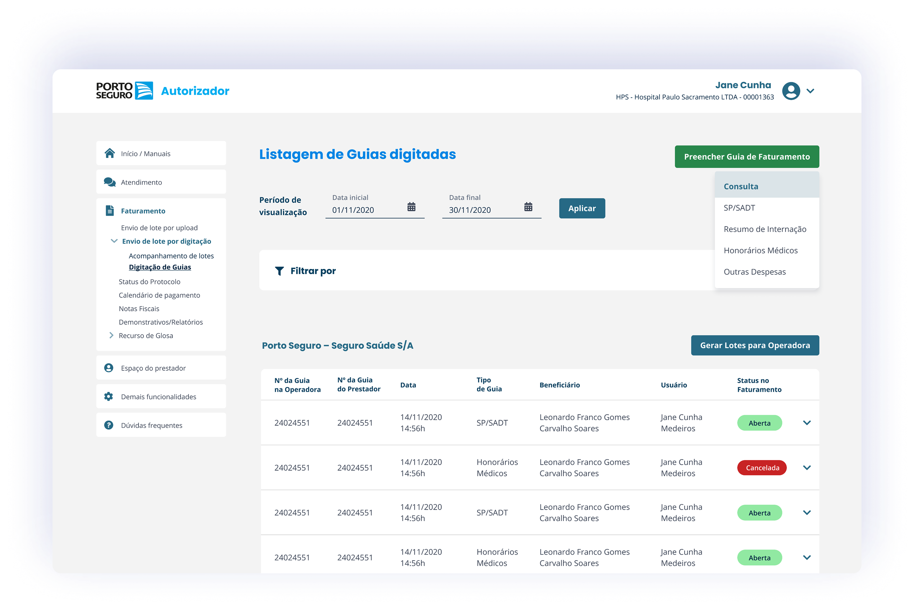Click the Data column header

click(x=408, y=385)
